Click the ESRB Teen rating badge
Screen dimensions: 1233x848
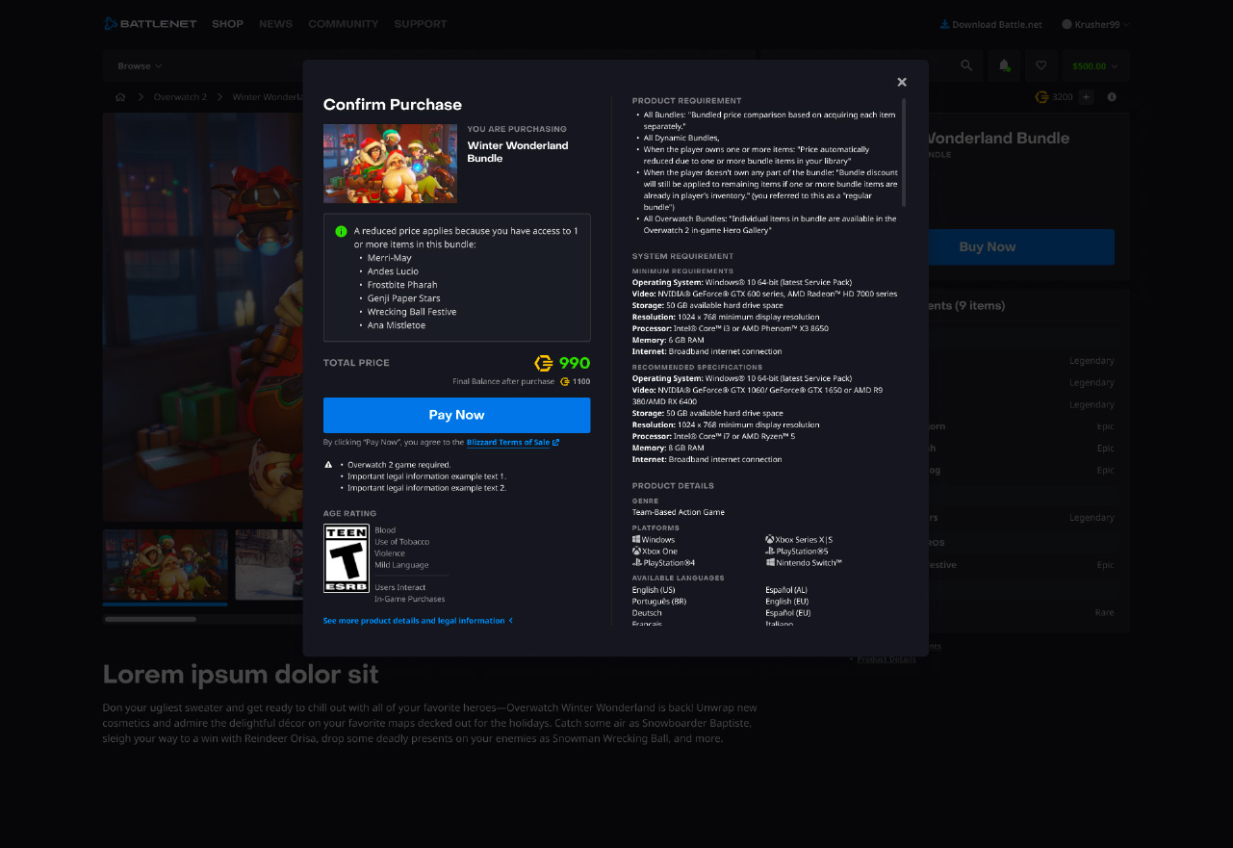click(x=347, y=558)
